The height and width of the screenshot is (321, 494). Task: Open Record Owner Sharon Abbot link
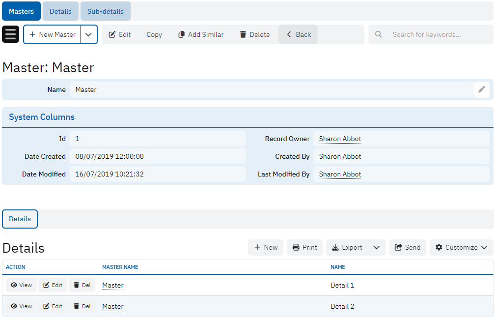[x=340, y=139]
